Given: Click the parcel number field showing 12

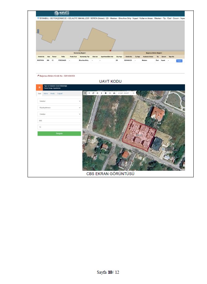Looking at the screenshot, I should tap(59, 127).
